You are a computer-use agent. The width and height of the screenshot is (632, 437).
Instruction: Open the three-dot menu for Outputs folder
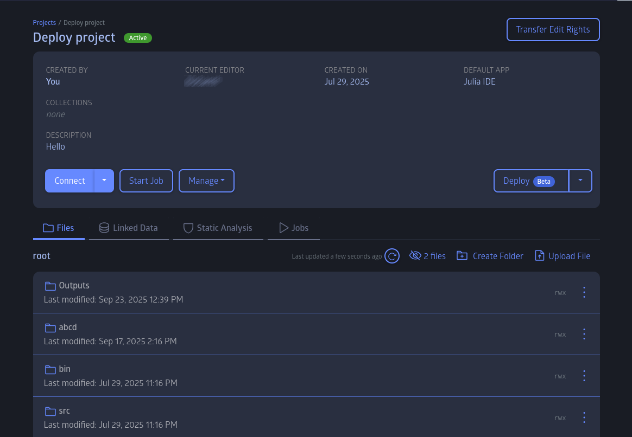(584, 292)
